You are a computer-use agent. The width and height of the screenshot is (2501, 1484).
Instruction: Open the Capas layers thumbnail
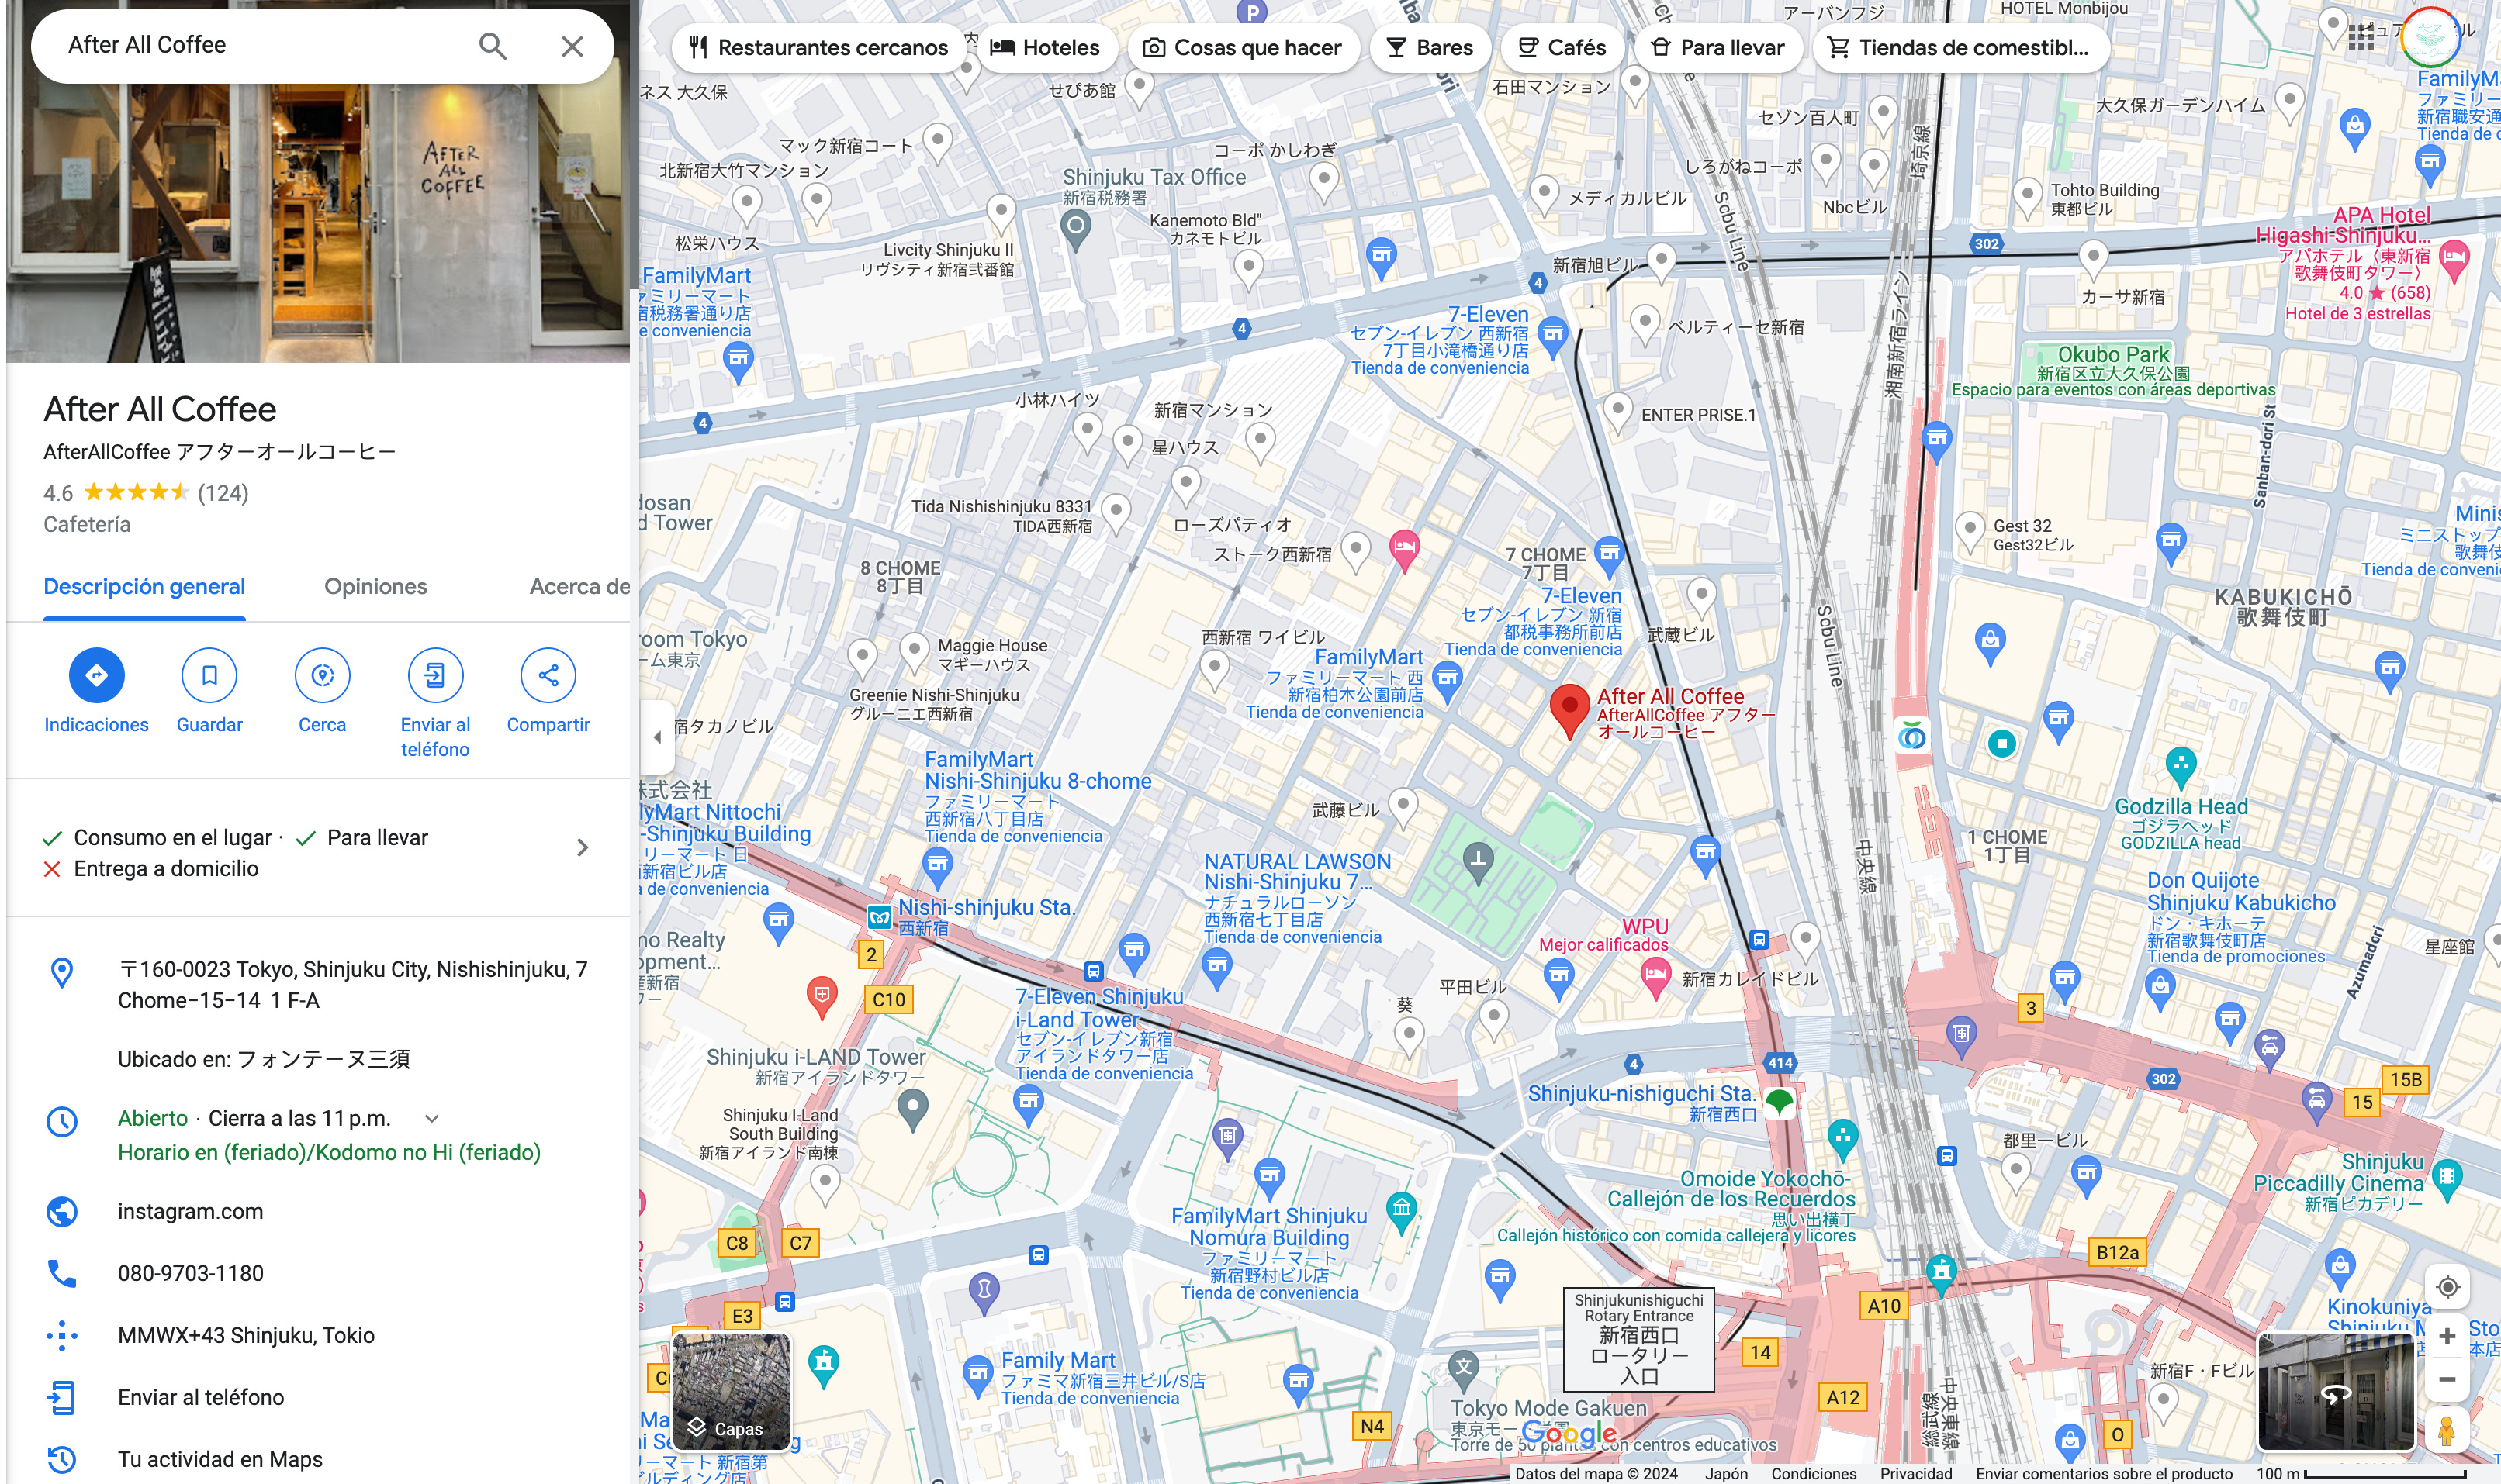(732, 1391)
